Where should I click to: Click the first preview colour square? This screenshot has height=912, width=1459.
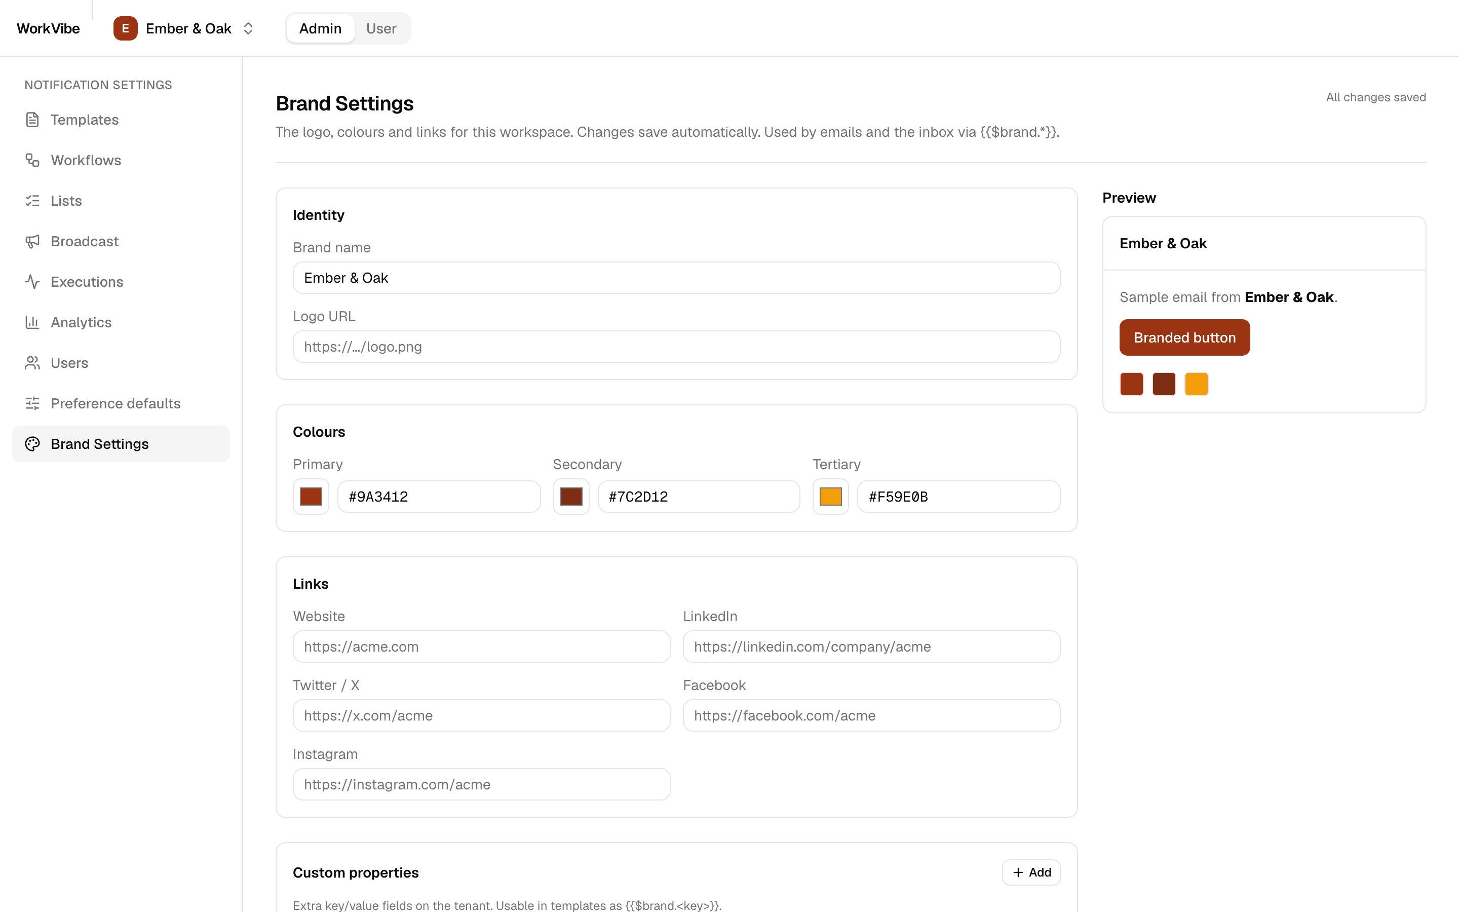pyautogui.click(x=1132, y=384)
